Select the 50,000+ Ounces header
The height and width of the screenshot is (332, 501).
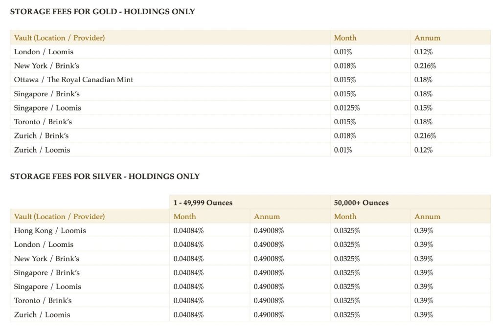click(x=361, y=202)
